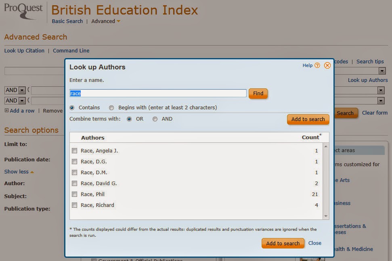Check the Race, Phil author box

(75, 194)
